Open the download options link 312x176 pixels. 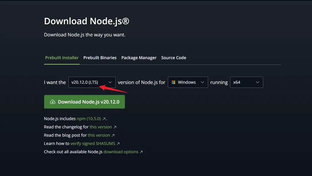tap(121, 152)
